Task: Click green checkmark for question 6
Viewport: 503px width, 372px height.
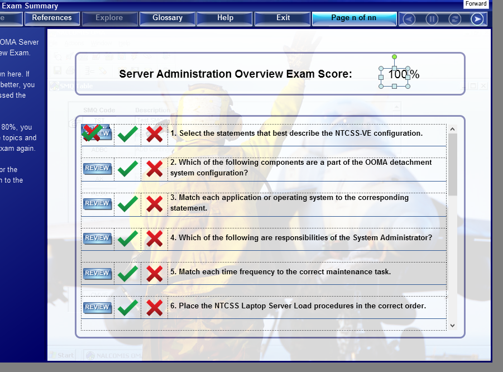Action: tap(128, 308)
